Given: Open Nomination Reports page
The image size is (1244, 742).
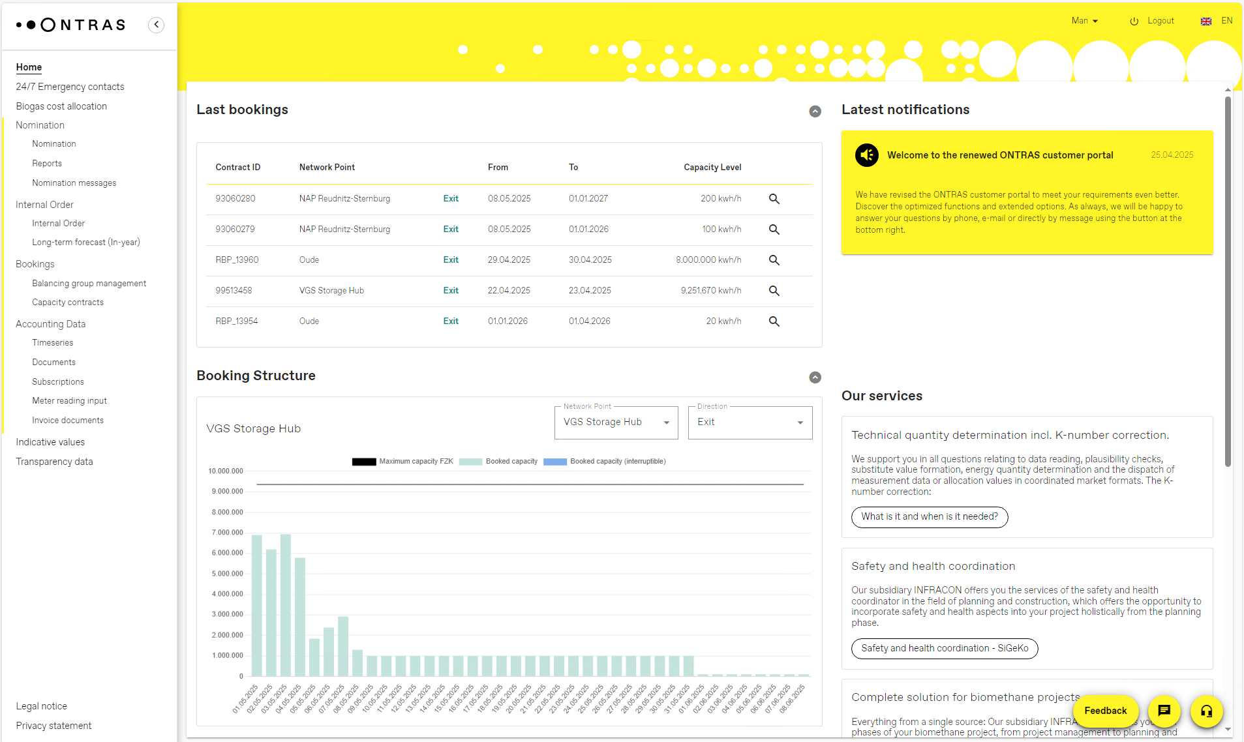Looking at the screenshot, I should coord(47,164).
